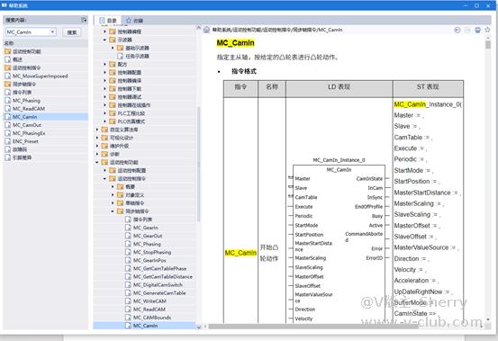The image size is (498, 341).
Task: Add page to favorites with star icon
Action: pos(487,30)
